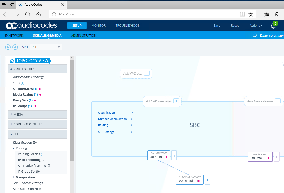This screenshot has width=284, height=193.
Task: Expand the Manipulation tree node
Action: tap(13, 177)
